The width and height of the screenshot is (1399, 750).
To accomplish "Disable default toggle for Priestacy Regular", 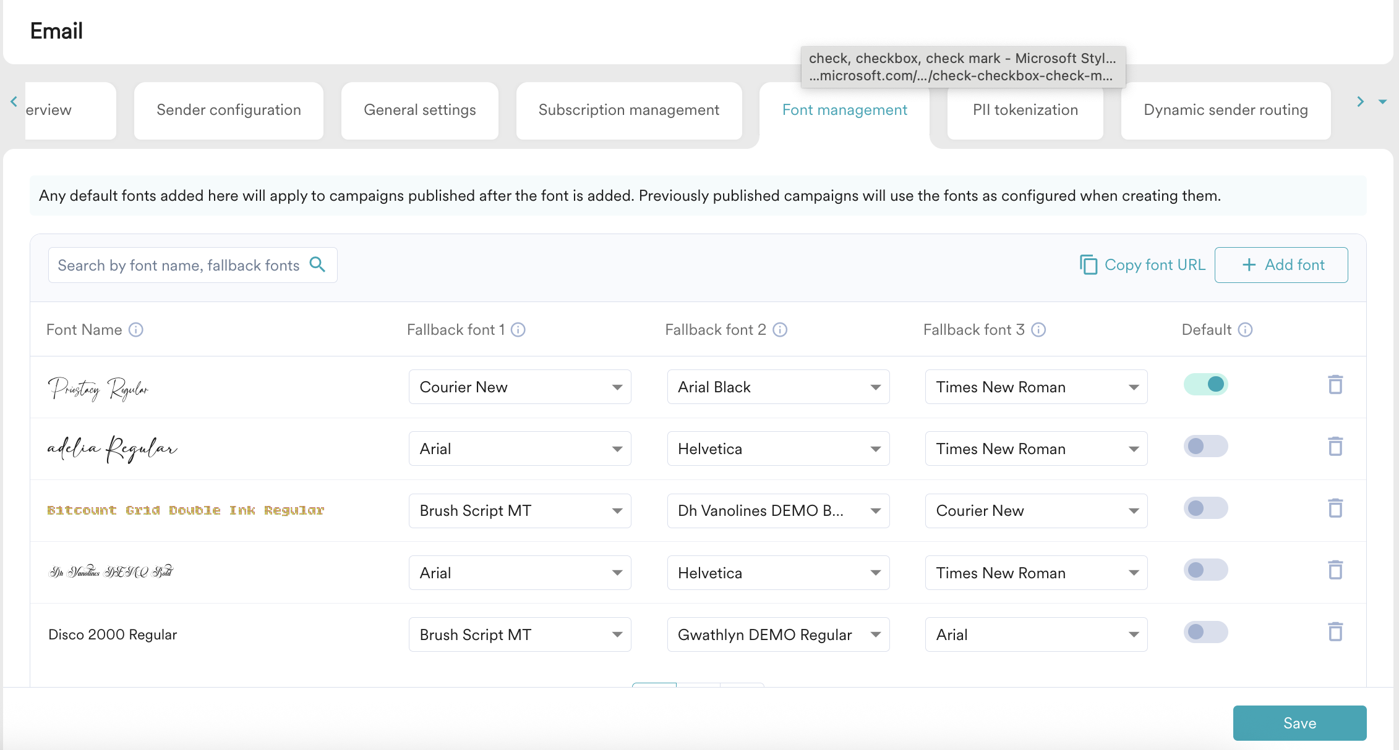I will (x=1205, y=385).
